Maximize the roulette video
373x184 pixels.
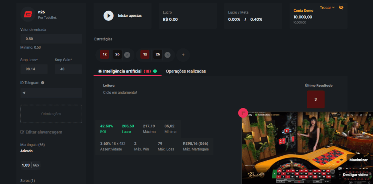point(358,160)
